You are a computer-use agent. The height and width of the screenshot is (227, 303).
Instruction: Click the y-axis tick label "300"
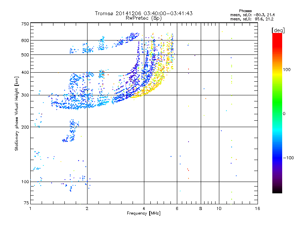[25, 95]
